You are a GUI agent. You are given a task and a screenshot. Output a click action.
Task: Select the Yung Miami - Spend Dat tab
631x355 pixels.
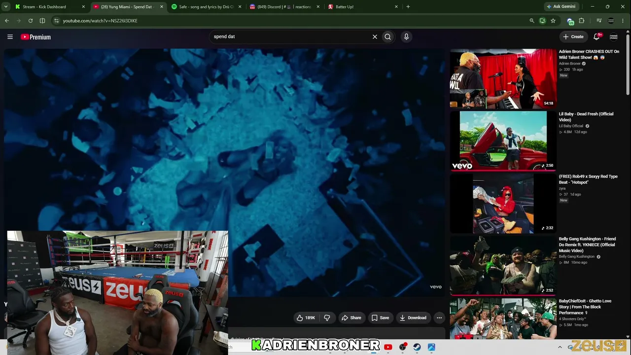click(x=127, y=7)
